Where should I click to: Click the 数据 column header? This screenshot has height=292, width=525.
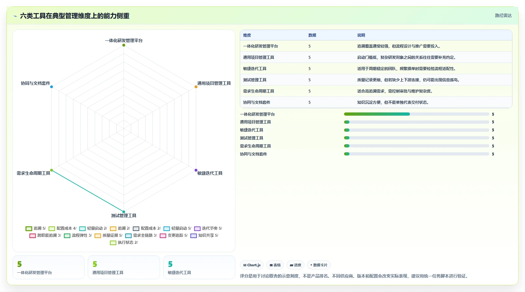click(x=312, y=35)
